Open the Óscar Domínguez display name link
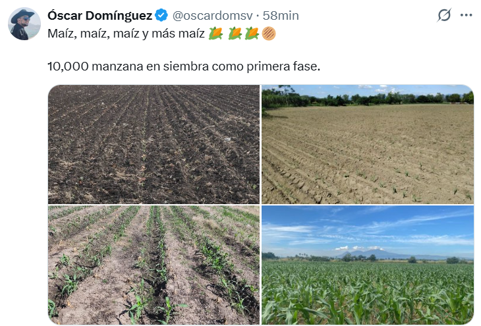The width and height of the screenshot is (481, 326). pyautogui.click(x=102, y=15)
